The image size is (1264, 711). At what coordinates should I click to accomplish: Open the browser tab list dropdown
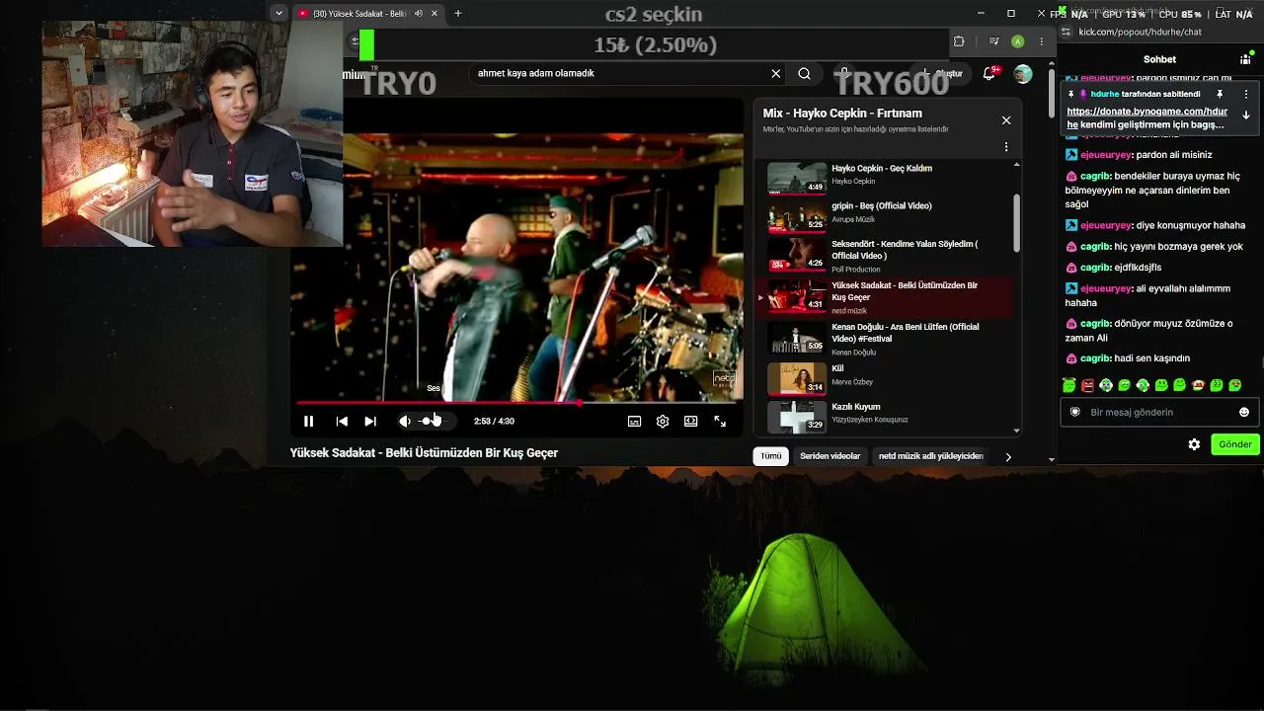pyautogui.click(x=279, y=13)
